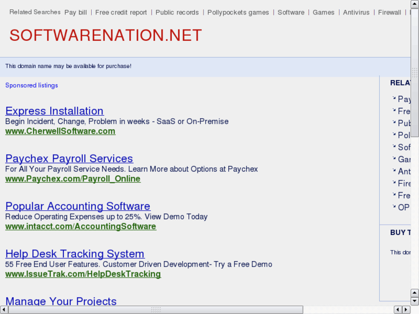Click the sidebar 'Ant' related link
This screenshot has height=314, width=419.
(x=404, y=171)
